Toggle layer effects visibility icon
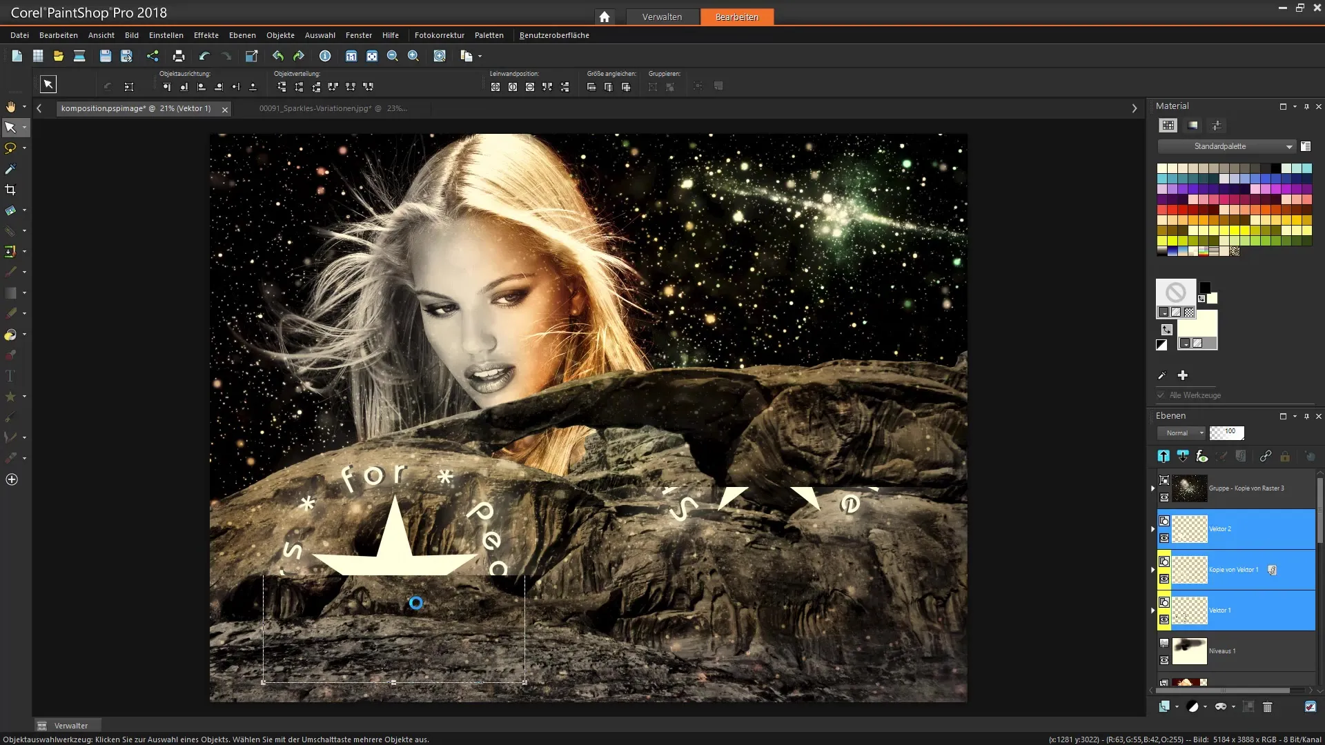The height and width of the screenshot is (745, 1325). (x=1202, y=456)
